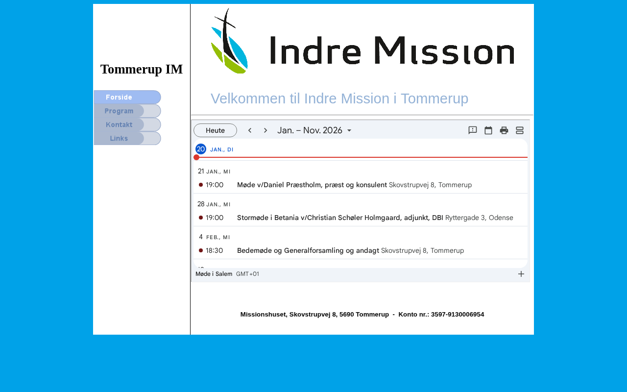Select the 20 Jan. date circle

point(201,149)
